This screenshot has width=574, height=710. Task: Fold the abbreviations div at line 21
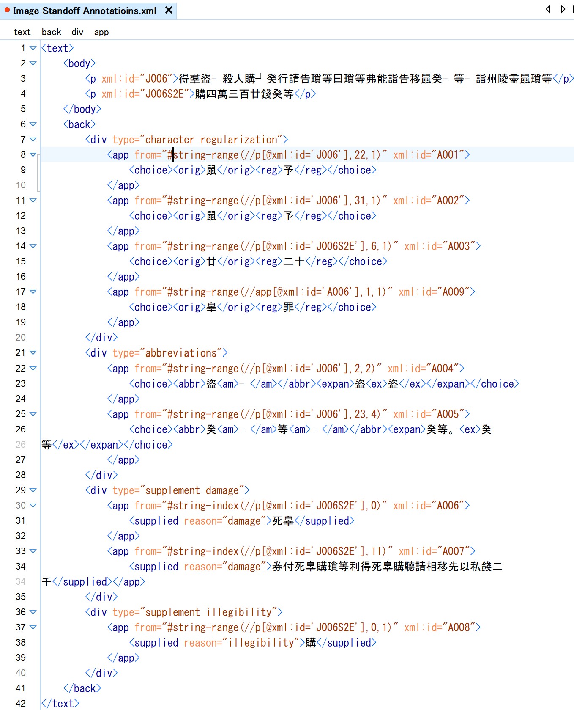coord(33,353)
